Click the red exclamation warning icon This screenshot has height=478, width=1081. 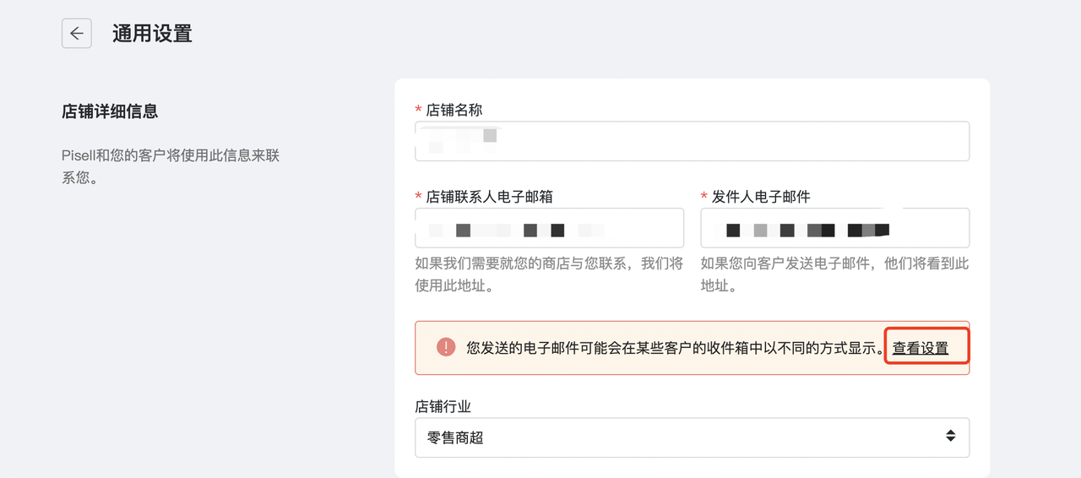[445, 347]
